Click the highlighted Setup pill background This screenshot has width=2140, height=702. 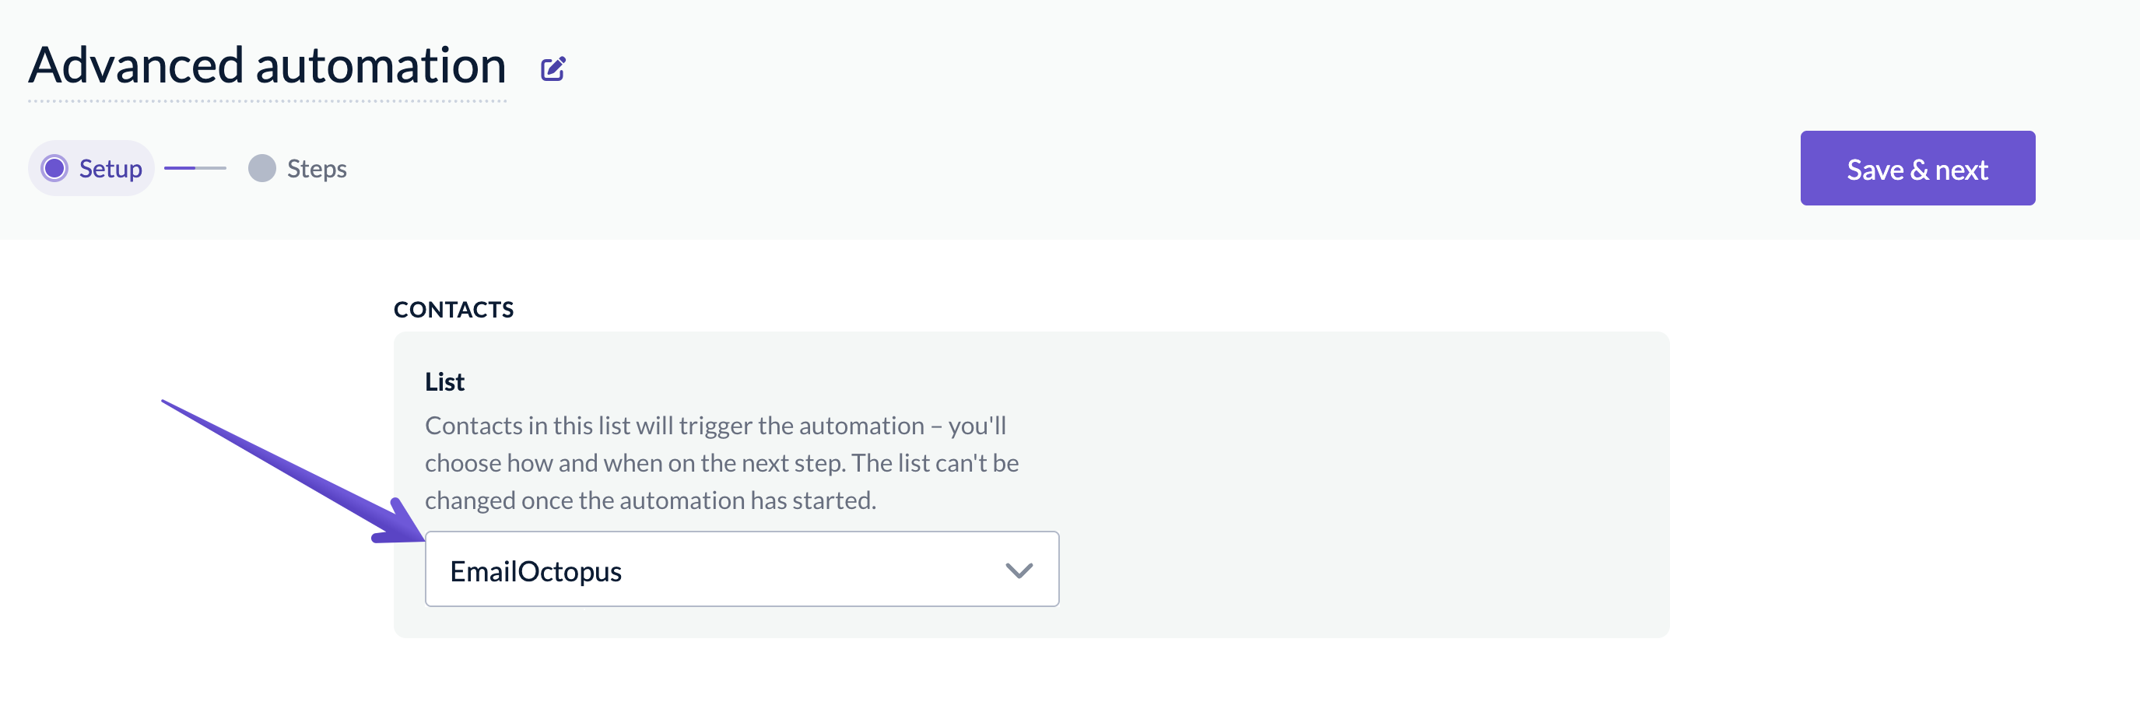pos(91,169)
